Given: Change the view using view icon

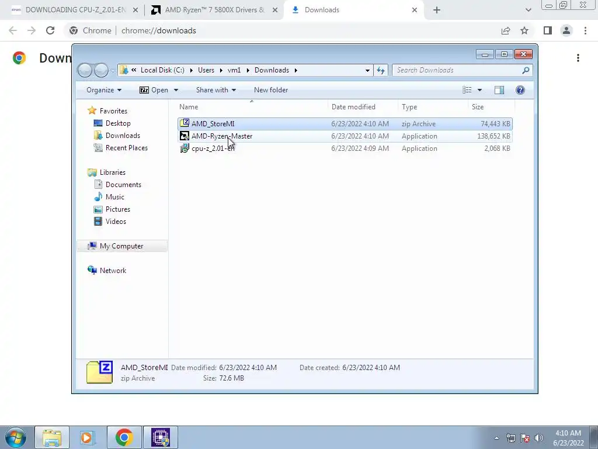Looking at the screenshot, I should (467, 89).
